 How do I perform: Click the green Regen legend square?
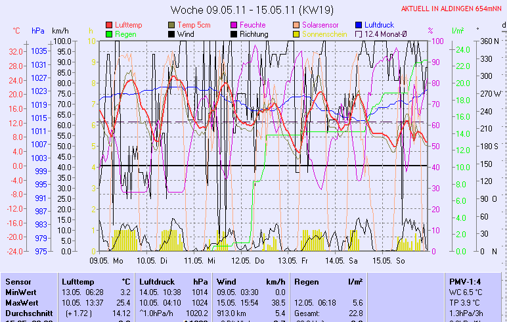[109, 34]
